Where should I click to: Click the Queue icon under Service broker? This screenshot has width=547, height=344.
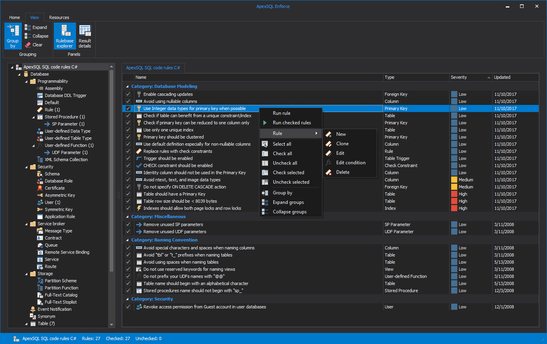[x=40, y=245]
